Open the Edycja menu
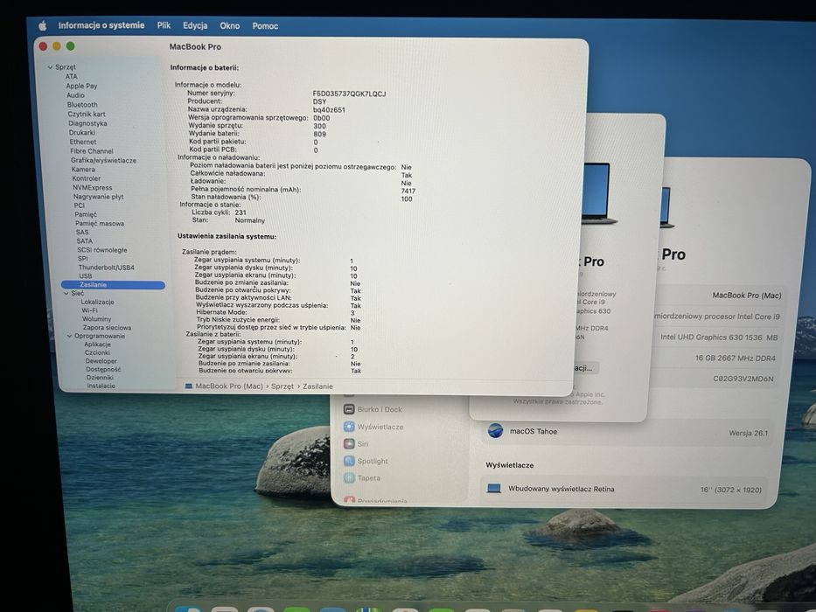 click(x=195, y=25)
